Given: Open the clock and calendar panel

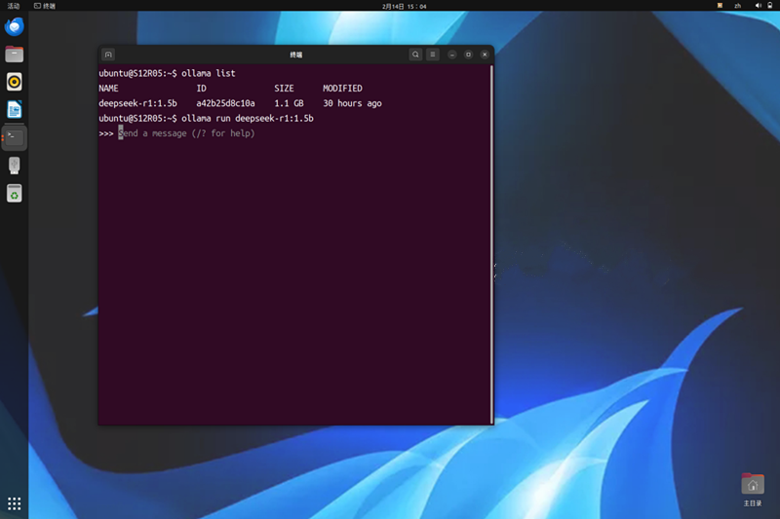Looking at the screenshot, I should pyautogui.click(x=404, y=7).
